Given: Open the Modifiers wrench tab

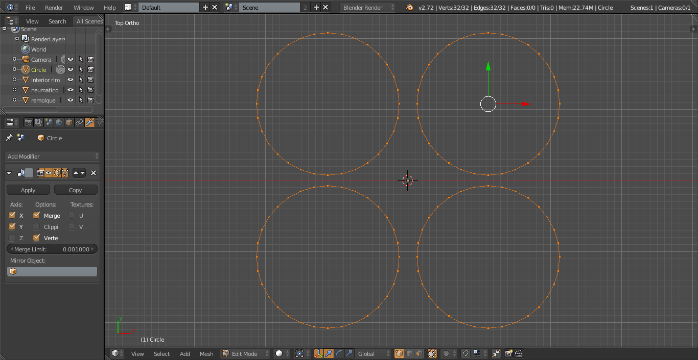Looking at the screenshot, I should coord(89,122).
